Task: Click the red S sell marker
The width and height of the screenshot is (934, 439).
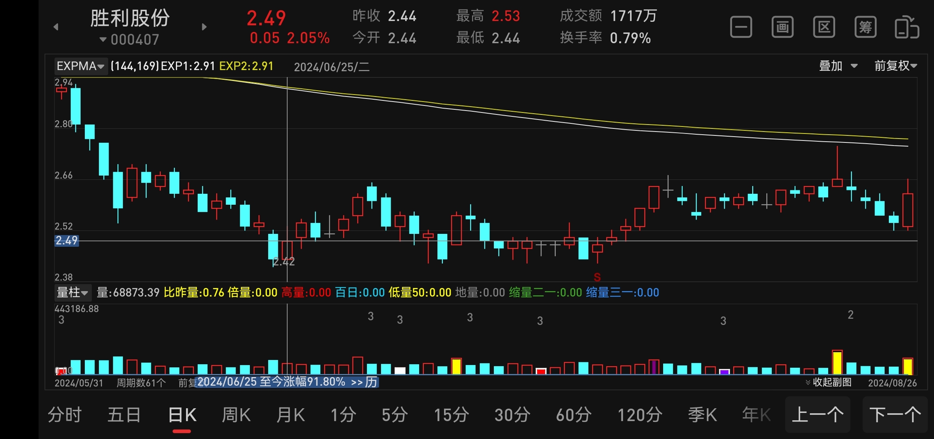Action: pyautogui.click(x=597, y=277)
